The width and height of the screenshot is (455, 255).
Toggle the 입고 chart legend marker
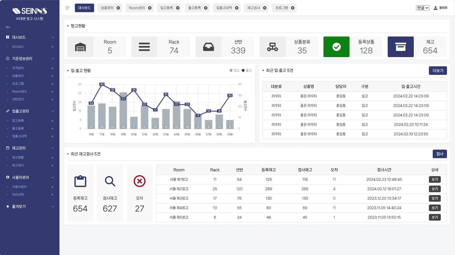pos(231,70)
